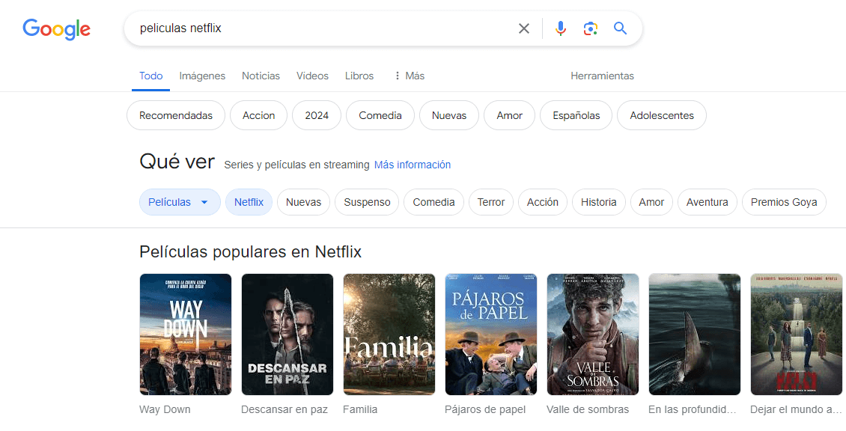The width and height of the screenshot is (846, 431).
Task: Open Herramientas search tools
Action: 602,76
